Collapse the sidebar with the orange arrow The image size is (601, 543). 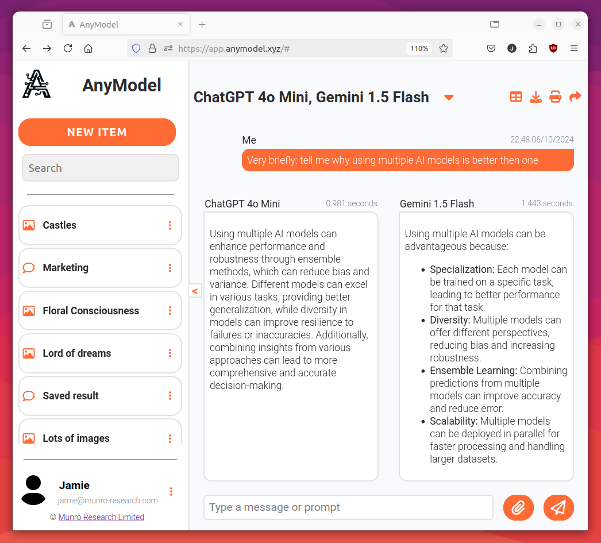tap(195, 291)
